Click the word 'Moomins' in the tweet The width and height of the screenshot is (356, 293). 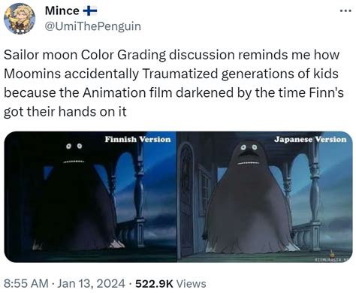pos(32,74)
